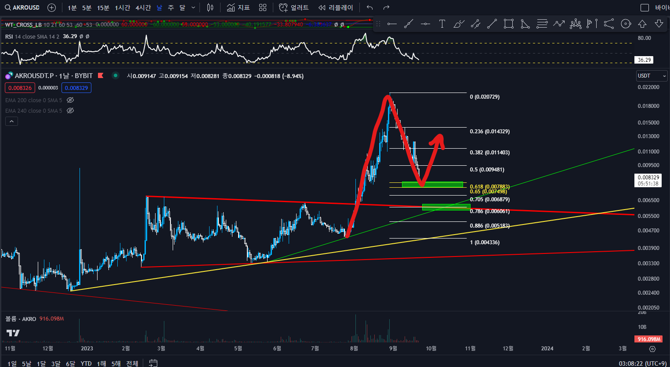Image resolution: width=670 pixels, height=367 pixels.
Task: Click the TradingView logo on chart
Action: click(x=13, y=333)
